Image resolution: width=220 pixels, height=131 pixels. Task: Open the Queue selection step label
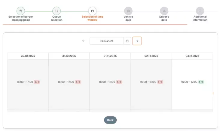tap(57, 18)
